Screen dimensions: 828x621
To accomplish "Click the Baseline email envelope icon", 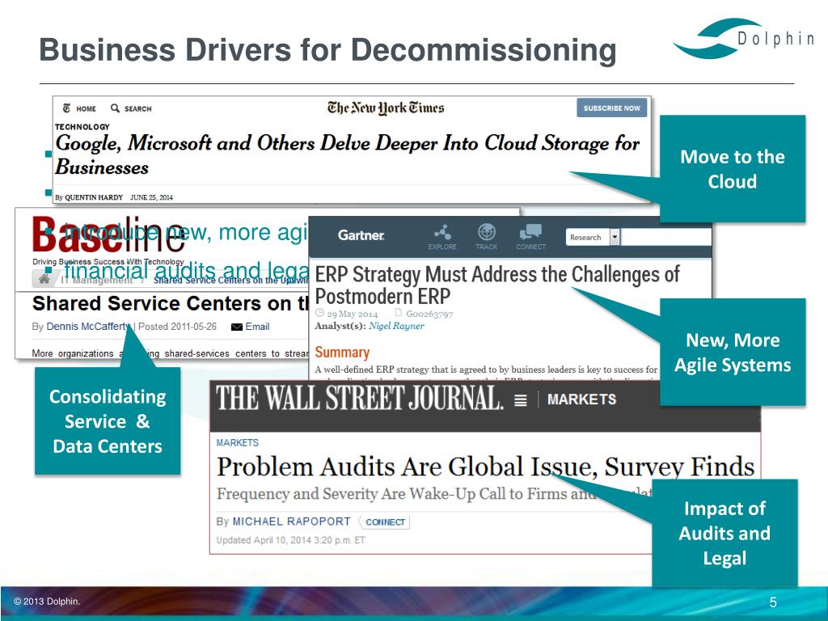I will (237, 327).
